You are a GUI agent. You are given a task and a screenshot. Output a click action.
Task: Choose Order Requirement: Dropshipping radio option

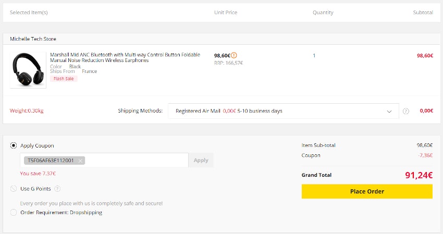pyautogui.click(x=14, y=213)
